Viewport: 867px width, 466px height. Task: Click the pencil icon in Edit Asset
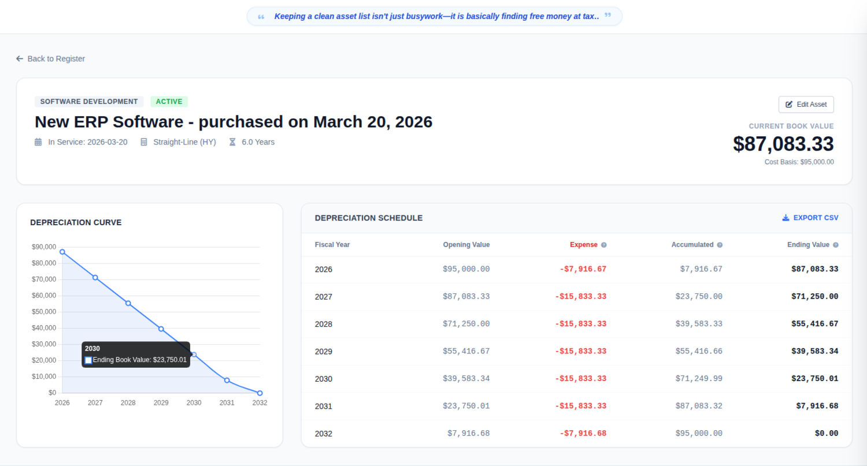click(x=789, y=105)
